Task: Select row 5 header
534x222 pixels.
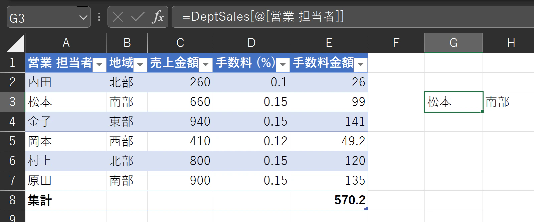Action: tap(13, 141)
